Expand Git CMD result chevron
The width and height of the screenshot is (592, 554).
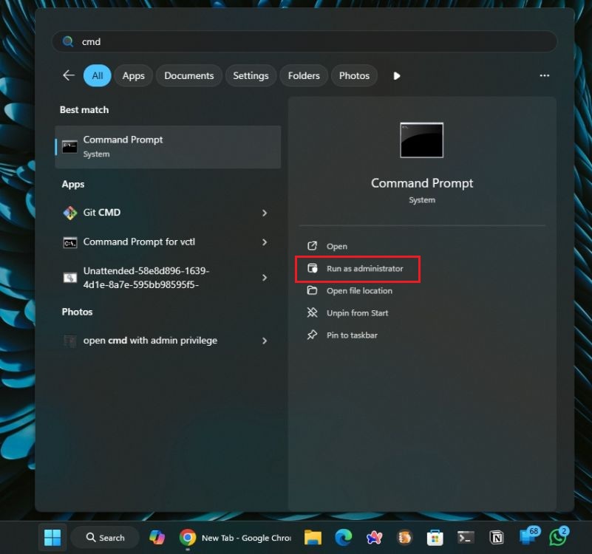[x=265, y=213]
